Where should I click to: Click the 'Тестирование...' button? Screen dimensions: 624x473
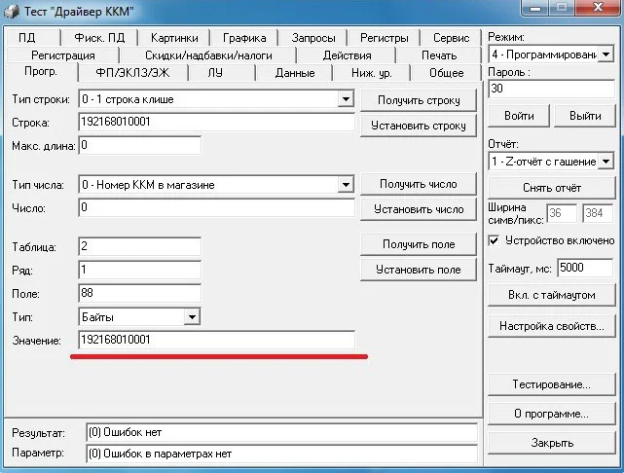pyautogui.click(x=552, y=384)
